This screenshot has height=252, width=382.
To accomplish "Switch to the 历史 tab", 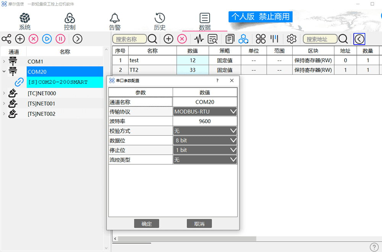I will [x=160, y=21].
